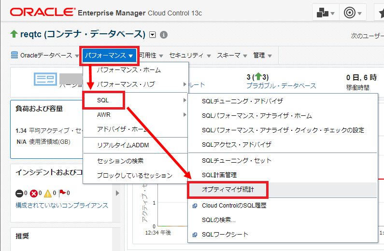The height and width of the screenshot is (251, 384).
Task: Open the 管理 dropdown menu
Action: 262,56
